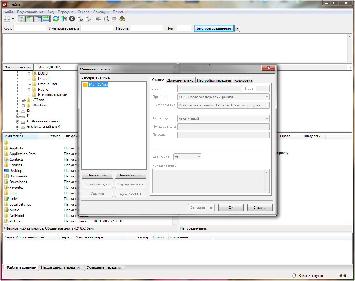Sort by the Имя файла column header

click(x=21, y=136)
